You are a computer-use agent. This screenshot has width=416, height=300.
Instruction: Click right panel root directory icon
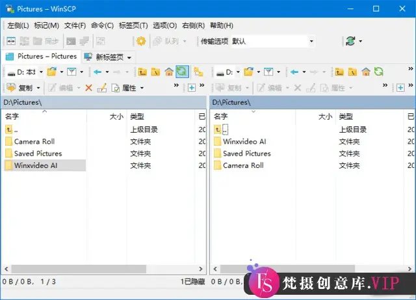tap(352, 72)
